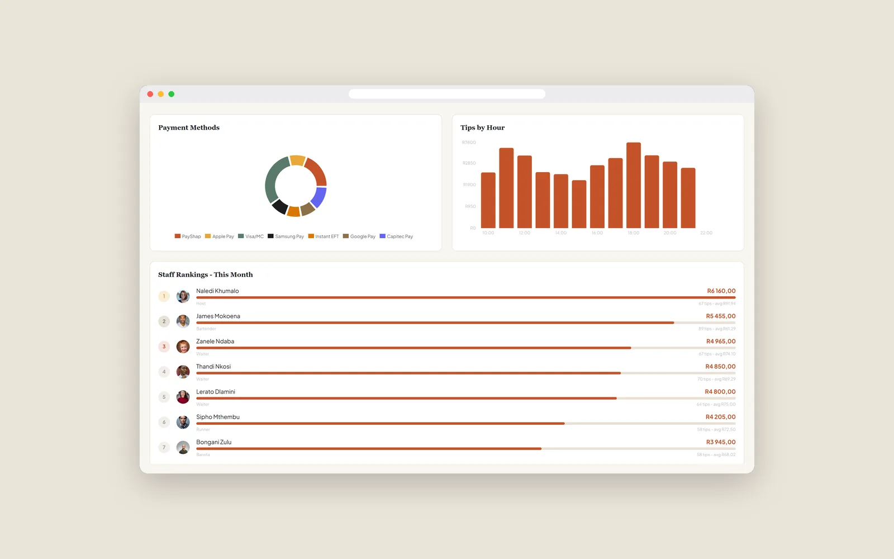This screenshot has width=894, height=559.
Task: Toggle the Capitec Pay legend entry
Action: (397, 236)
